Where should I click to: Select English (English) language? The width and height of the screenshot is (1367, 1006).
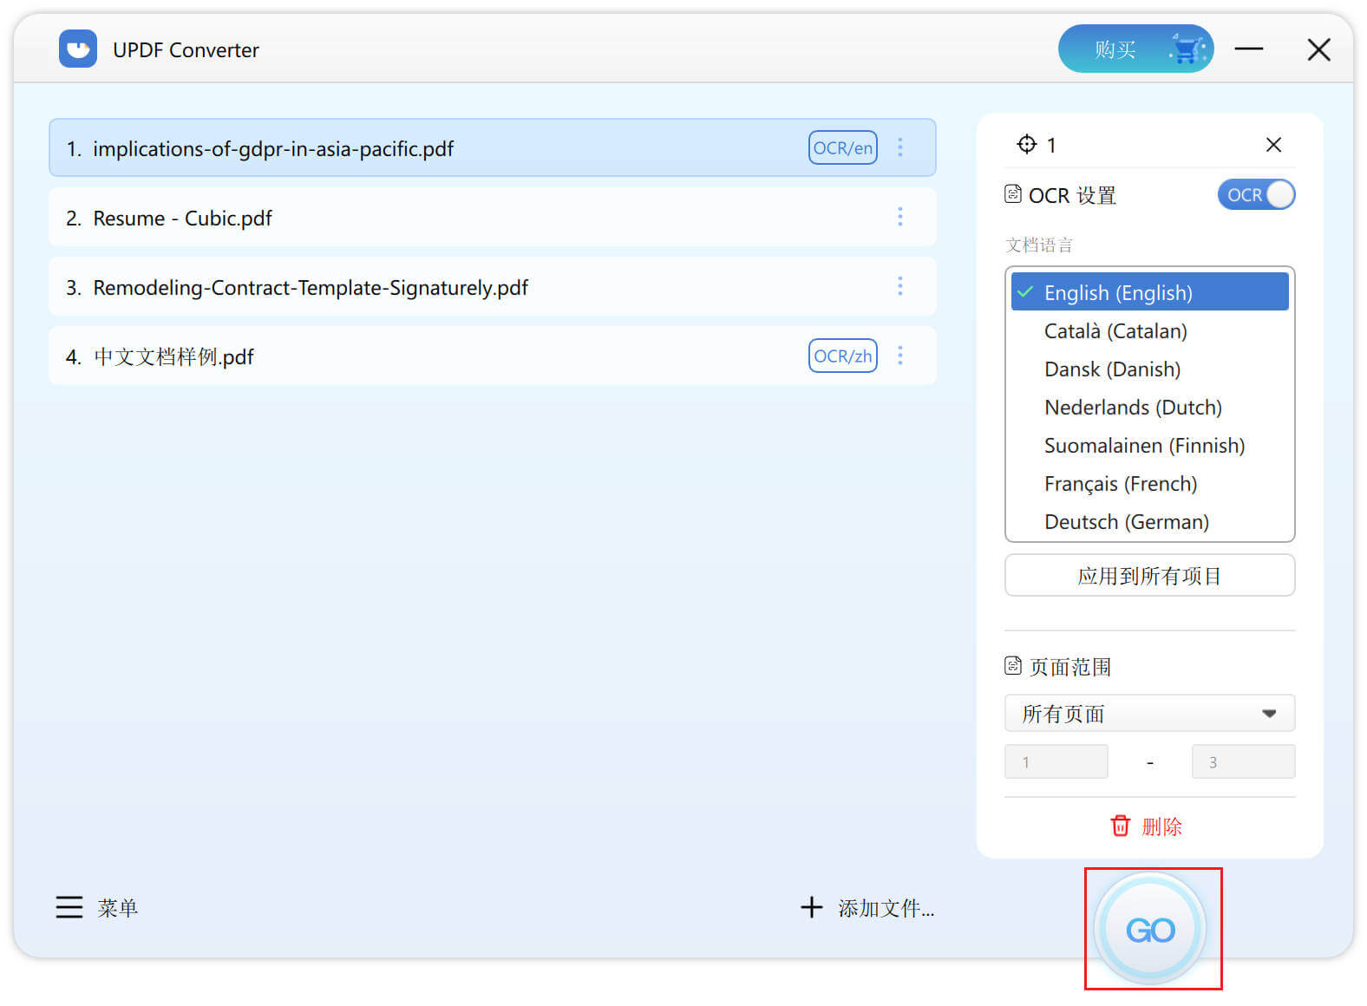point(1149,292)
